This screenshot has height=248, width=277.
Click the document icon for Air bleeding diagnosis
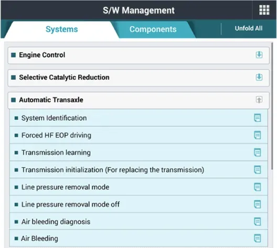(x=258, y=222)
